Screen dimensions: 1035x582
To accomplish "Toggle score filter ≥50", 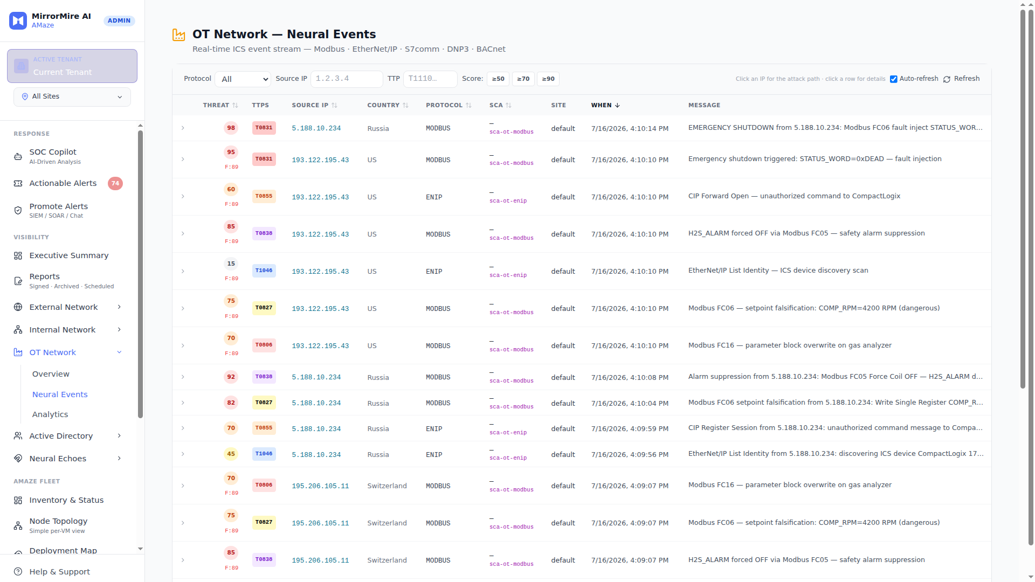I will (x=498, y=79).
